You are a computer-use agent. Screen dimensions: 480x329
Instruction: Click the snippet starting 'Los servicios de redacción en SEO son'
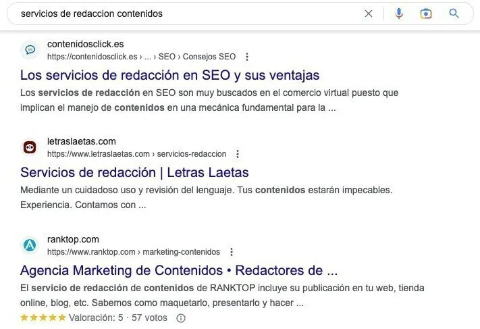tap(209, 100)
